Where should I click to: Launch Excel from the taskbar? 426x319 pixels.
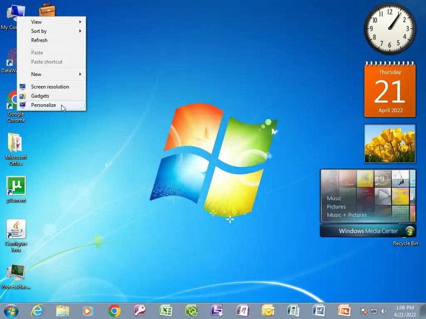(166, 311)
